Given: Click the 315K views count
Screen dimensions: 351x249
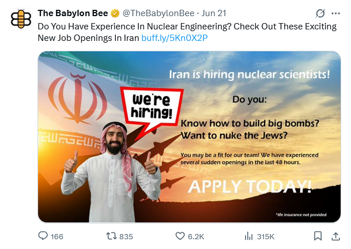Looking at the screenshot, I should (x=266, y=237).
